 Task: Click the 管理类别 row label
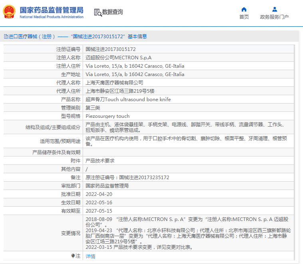point(71,108)
